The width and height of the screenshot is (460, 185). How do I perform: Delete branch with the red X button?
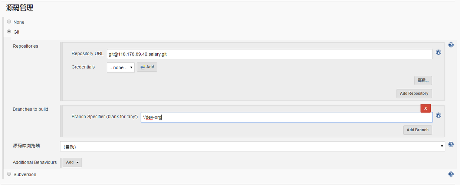tap(425, 108)
